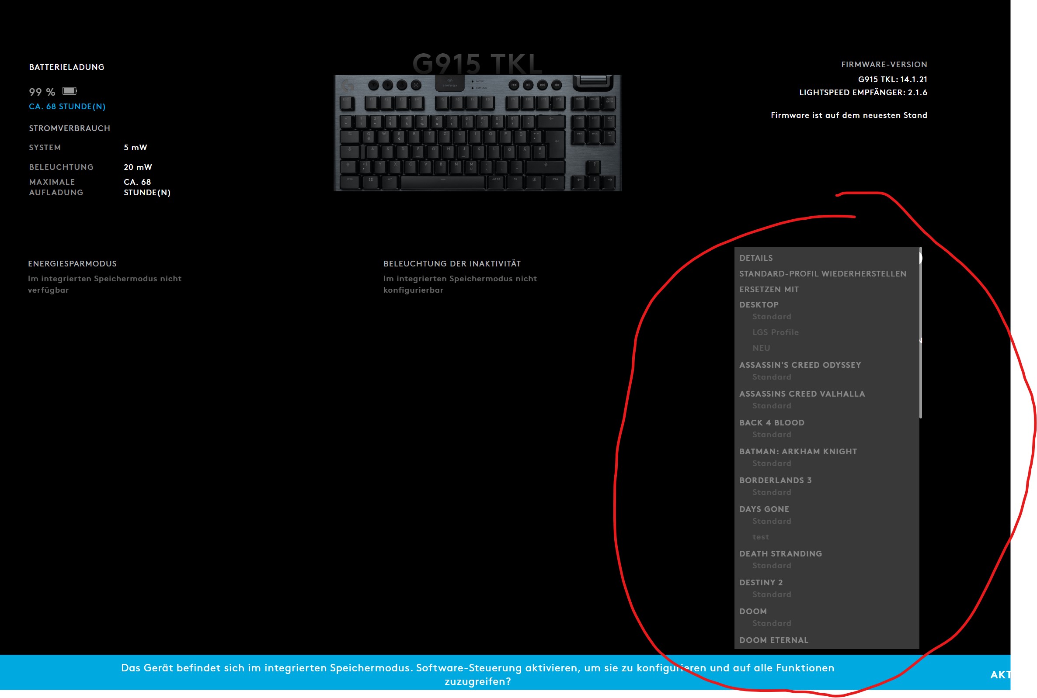The image size is (1037, 698).
Task: Click the previous-track media key
Action: 515,85
